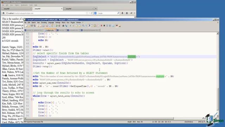Viewport: 225px width, 127px height.
Task: Open the Macro menu in Notepad++
Action: pyautogui.click(x=63, y=23)
